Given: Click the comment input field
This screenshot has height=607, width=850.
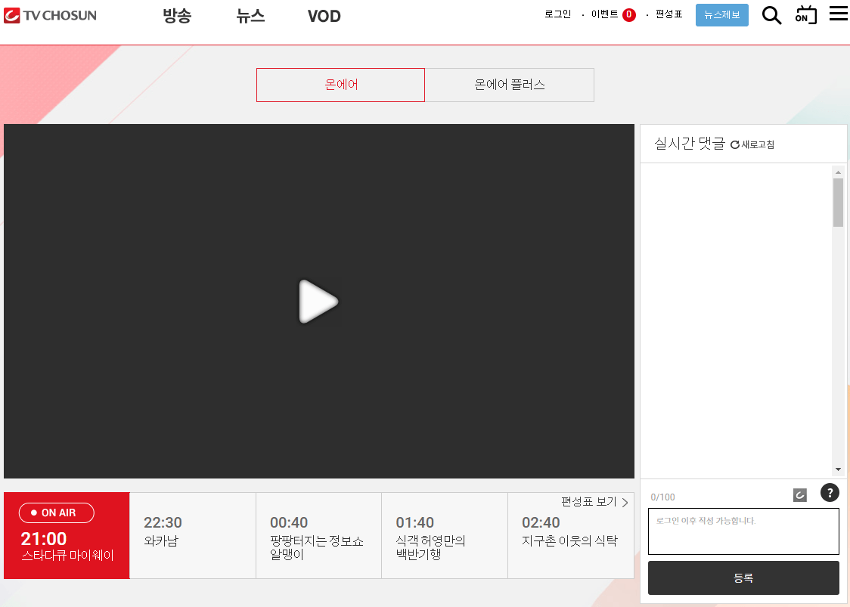Looking at the screenshot, I should click(743, 531).
